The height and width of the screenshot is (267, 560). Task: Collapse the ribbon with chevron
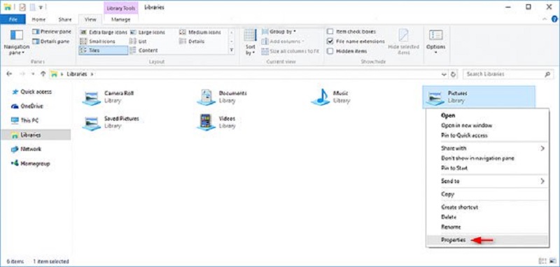pyautogui.click(x=545, y=19)
